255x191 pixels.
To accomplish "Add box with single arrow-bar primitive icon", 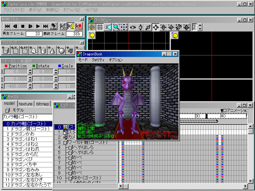I will (x=15, y=50).
